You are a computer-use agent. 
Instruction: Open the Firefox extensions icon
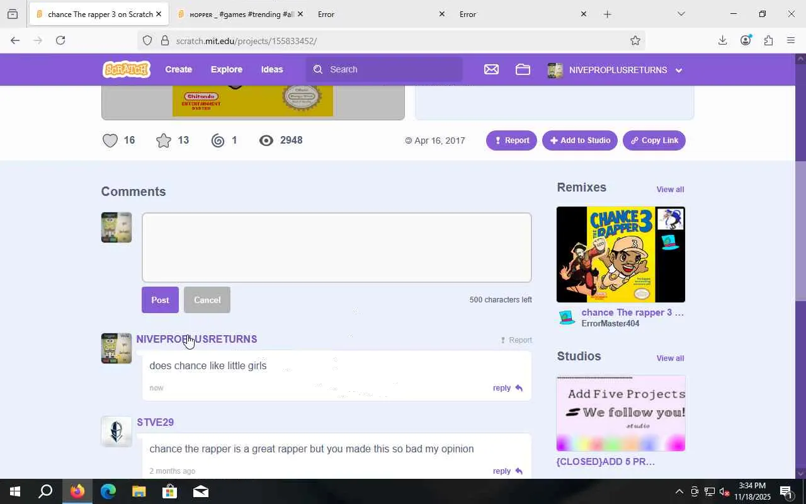[x=768, y=40]
